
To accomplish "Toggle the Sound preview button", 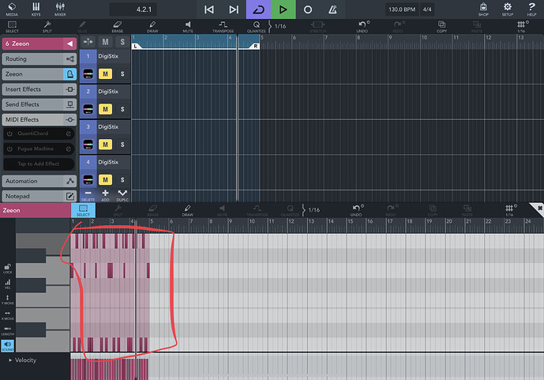I will click(x=8, y=346).
